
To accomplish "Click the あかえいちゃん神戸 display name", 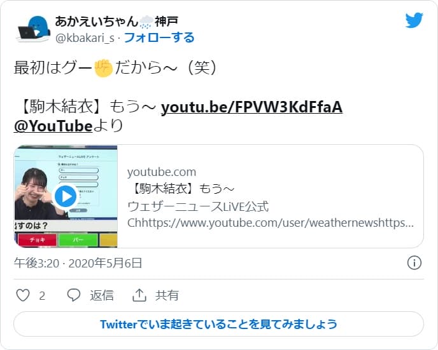I will pos(117,22).
